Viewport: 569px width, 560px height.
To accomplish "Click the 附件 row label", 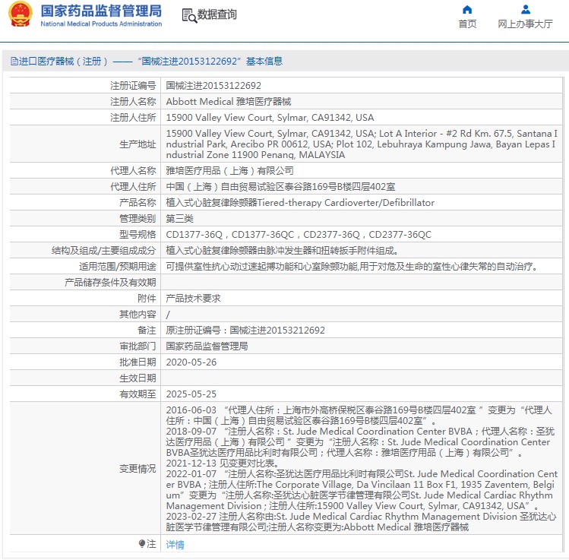I will click(147, 299).
